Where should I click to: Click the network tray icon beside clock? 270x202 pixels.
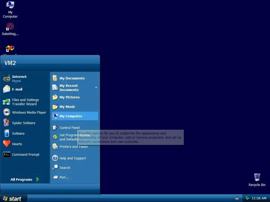click(x=247, y=198)
